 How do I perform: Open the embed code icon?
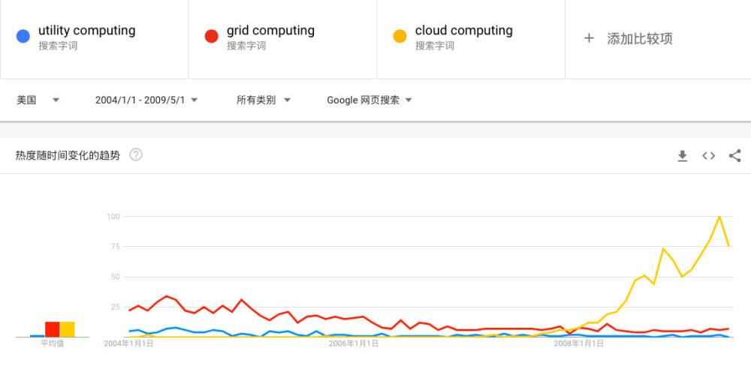(708, 156)
